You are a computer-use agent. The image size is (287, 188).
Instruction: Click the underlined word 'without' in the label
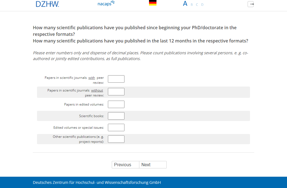click(x=97, y=90)
